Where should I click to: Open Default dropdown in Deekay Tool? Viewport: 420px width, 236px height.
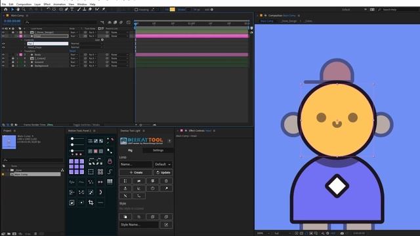coord(163,165)
